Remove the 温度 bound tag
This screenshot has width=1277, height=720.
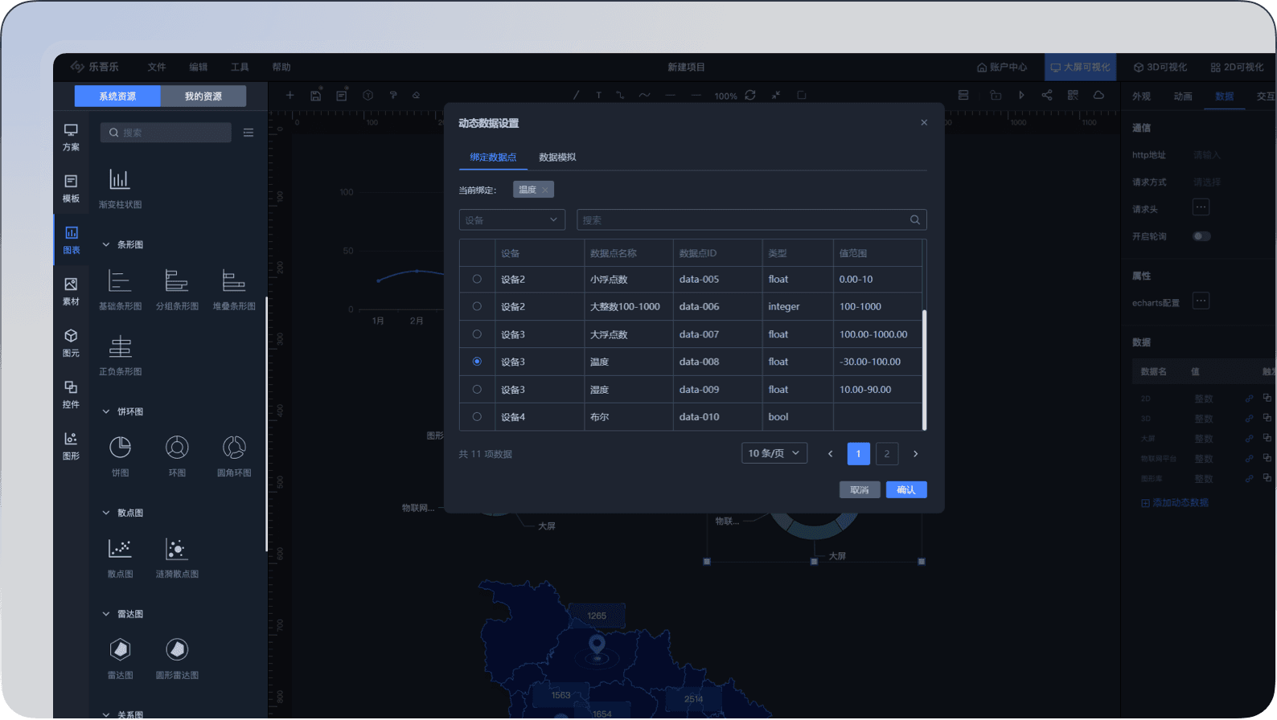545,190
